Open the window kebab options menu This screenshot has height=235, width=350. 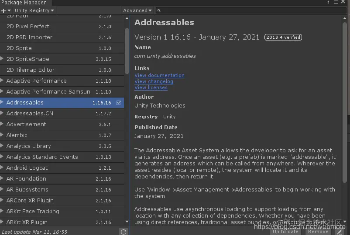pos(328,2)
